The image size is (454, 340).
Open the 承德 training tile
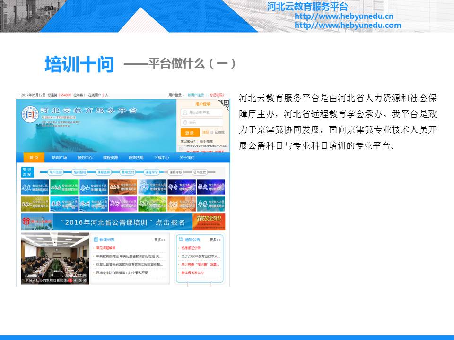[64, 204]
